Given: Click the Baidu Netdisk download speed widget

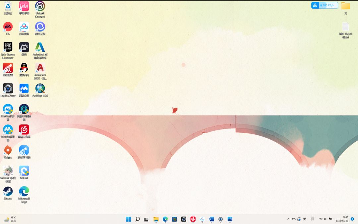Looking at the screenshot, I should [x=325, y=5].
